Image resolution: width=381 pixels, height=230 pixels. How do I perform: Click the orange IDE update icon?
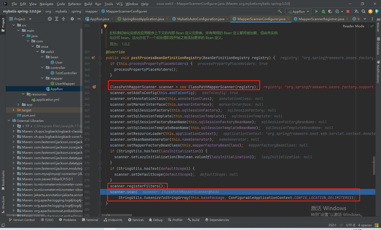[370, 11]
